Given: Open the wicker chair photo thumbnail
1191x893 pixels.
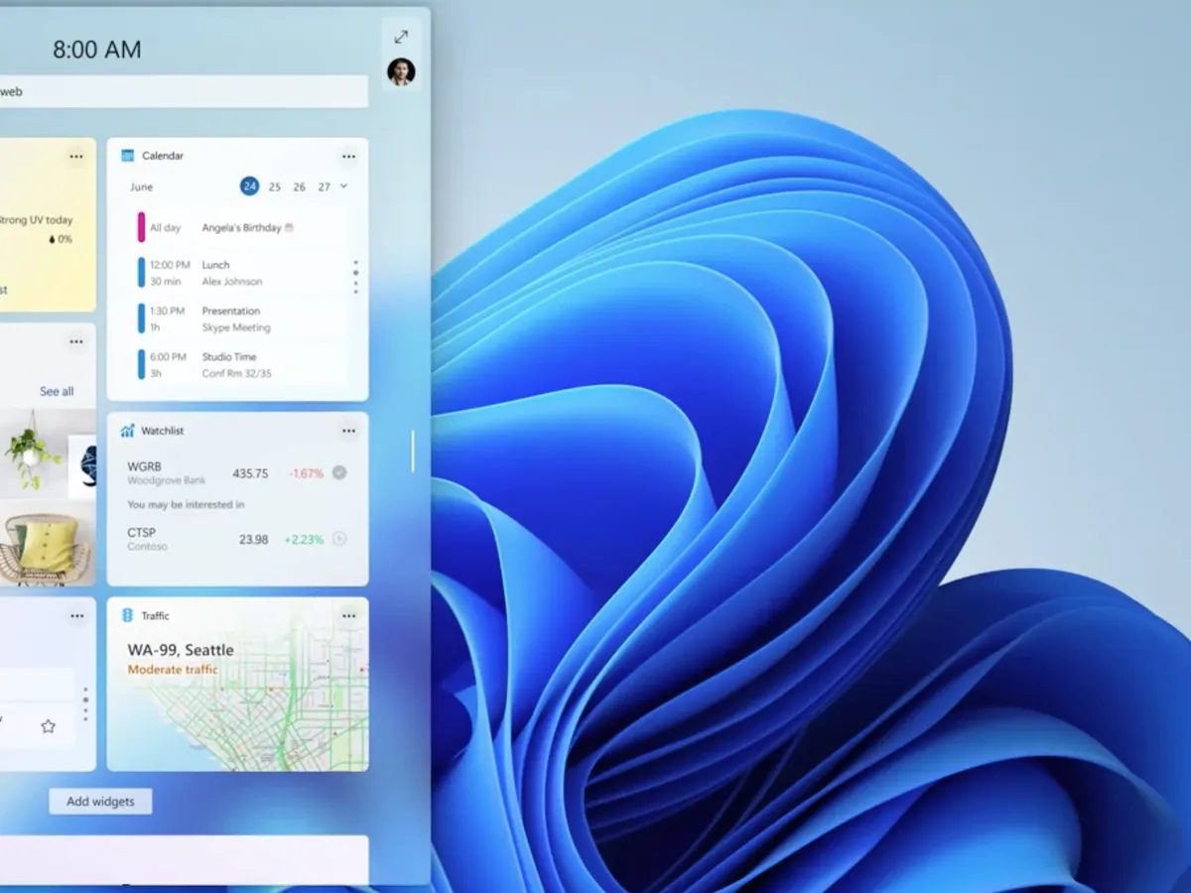Looking at the screenshot, I should point(46,546).
